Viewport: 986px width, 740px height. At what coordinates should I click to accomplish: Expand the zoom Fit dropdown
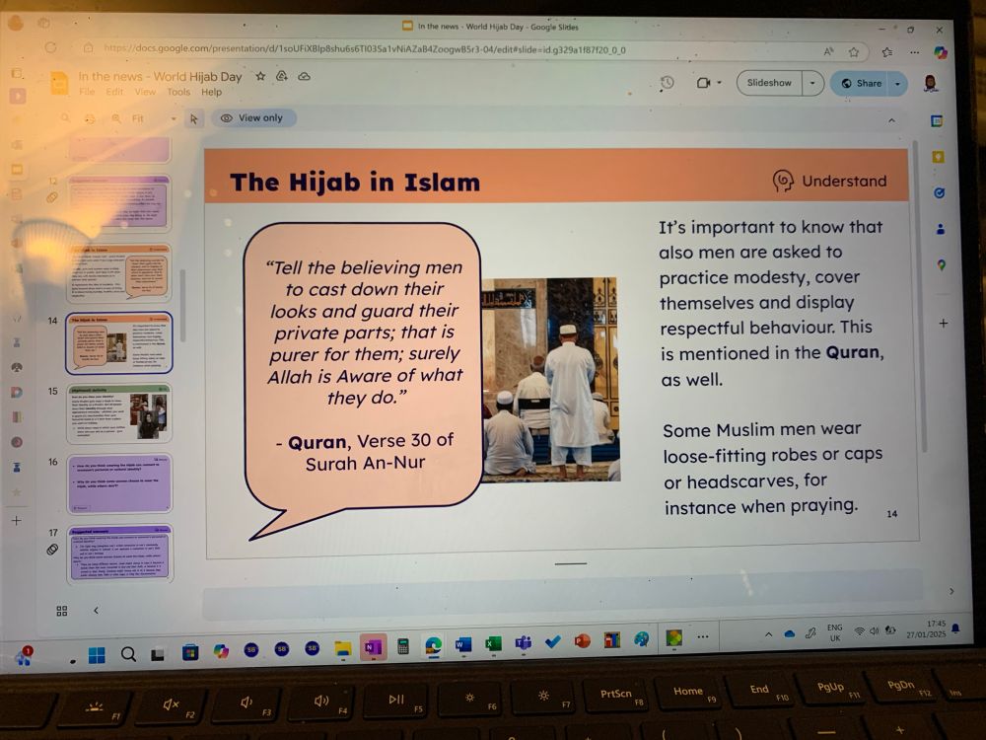[x=173, y=119]
